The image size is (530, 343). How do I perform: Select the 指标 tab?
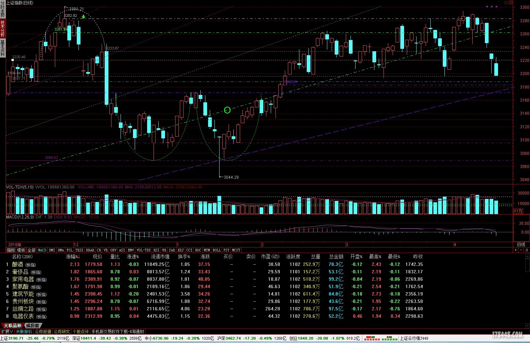pyautogui.click(x=11, y=250)
